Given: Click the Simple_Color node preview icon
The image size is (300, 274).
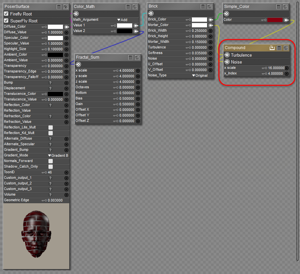Looking at the screenshot, I should (x=285, y=7).
